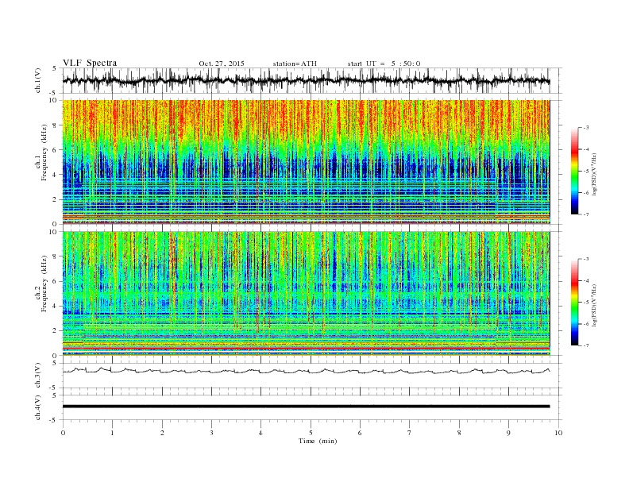The width and height of the screenshot is (629, 486).
Task: Click the "5" tick on the time axis
Action: coord(311,433)
